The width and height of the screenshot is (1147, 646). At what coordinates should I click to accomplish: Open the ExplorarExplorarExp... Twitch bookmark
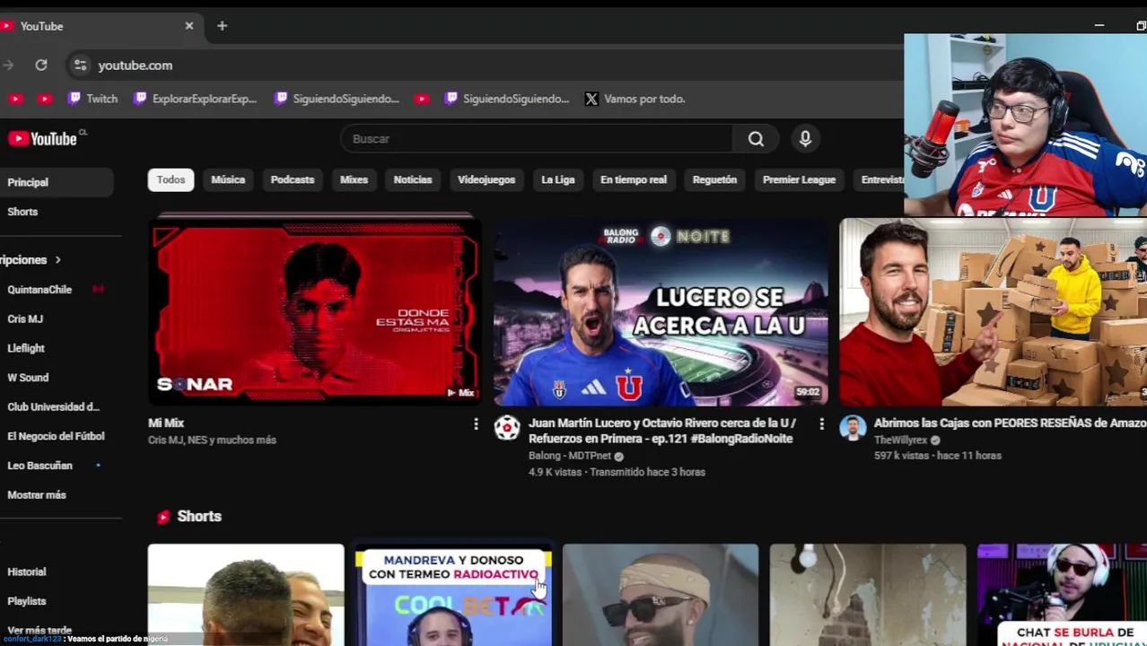pyautogui.click(x=196, y=99)
